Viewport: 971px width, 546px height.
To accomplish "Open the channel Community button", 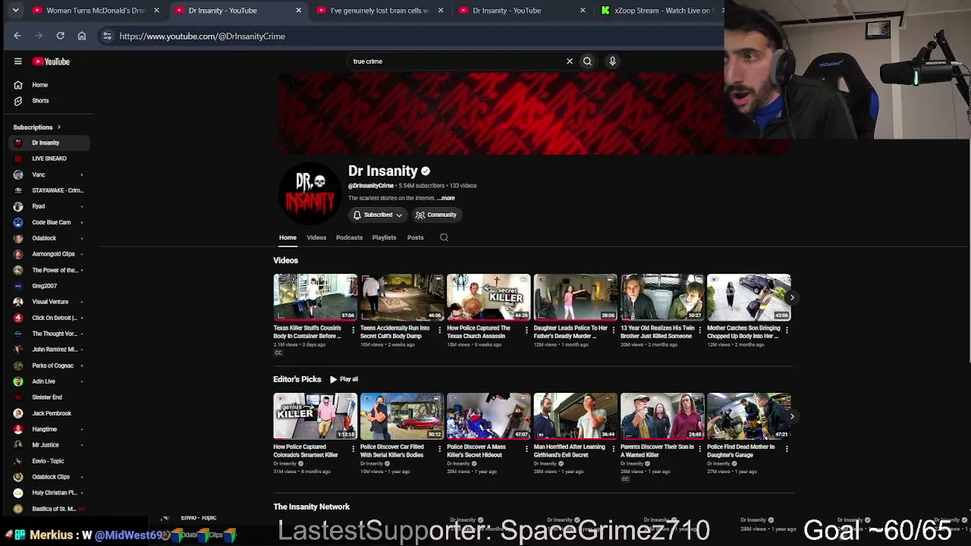I will (x=436, y=215).
